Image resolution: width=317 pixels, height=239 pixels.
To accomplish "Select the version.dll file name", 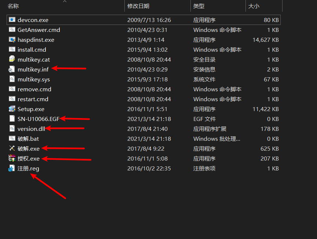I will (x=31, y=129).
